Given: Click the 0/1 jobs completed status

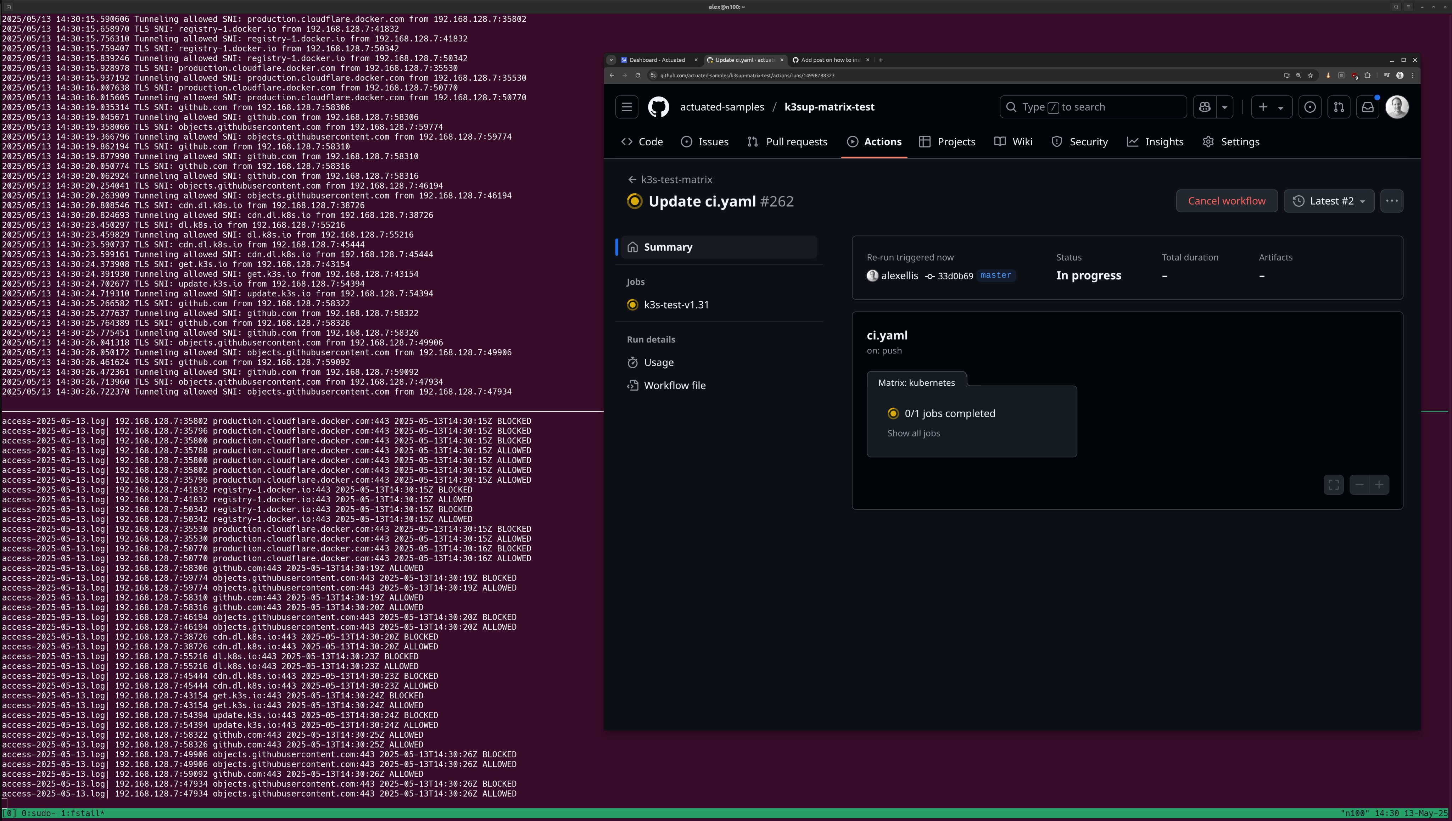Looking at the screenshot, I should (950, 414).
